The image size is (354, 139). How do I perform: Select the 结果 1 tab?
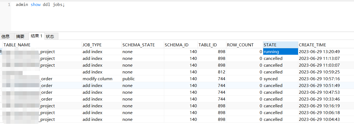(37, 36)
